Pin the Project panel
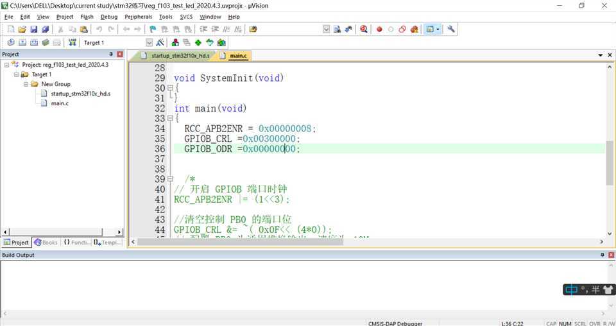616x326 pixels. click(111, 54)
